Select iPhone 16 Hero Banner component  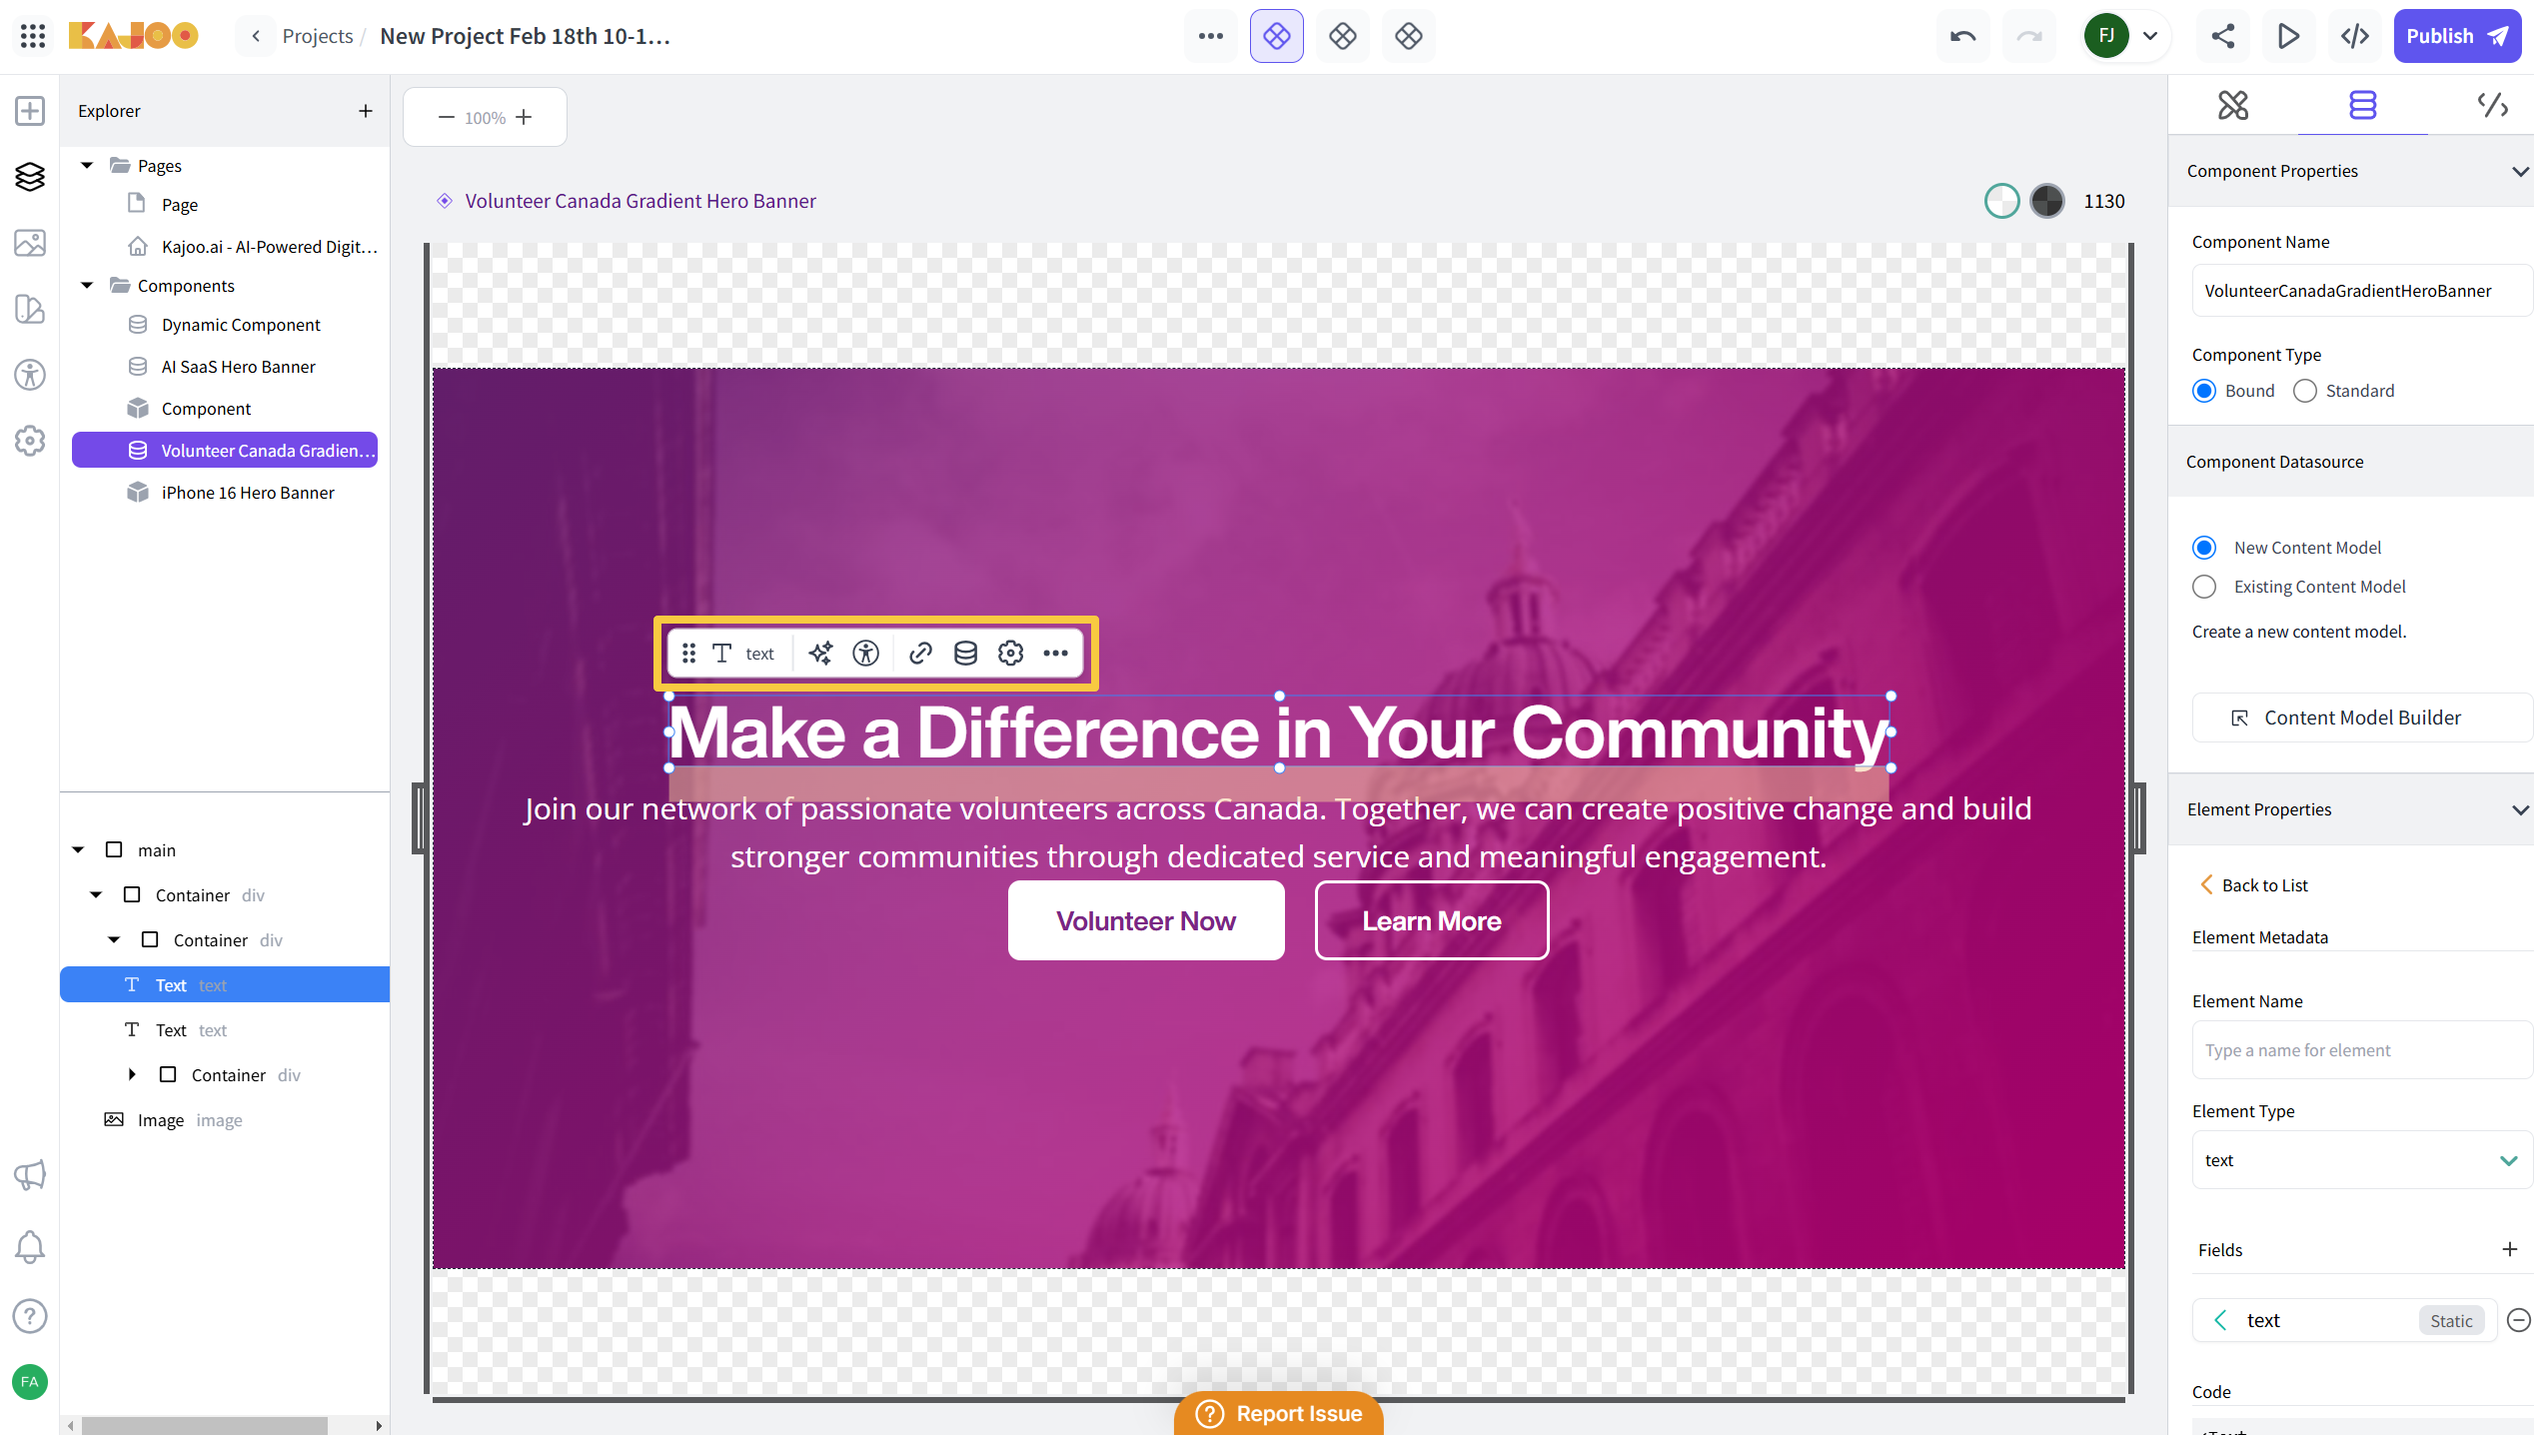tap(247, 493)
